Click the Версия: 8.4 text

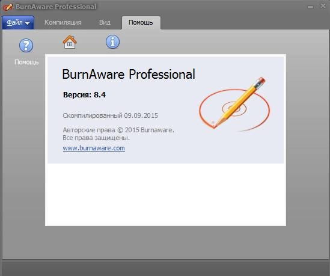click(x=84, y=95)
